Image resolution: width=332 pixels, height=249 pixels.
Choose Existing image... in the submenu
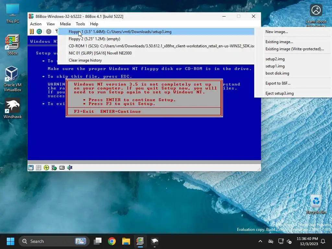293,42
